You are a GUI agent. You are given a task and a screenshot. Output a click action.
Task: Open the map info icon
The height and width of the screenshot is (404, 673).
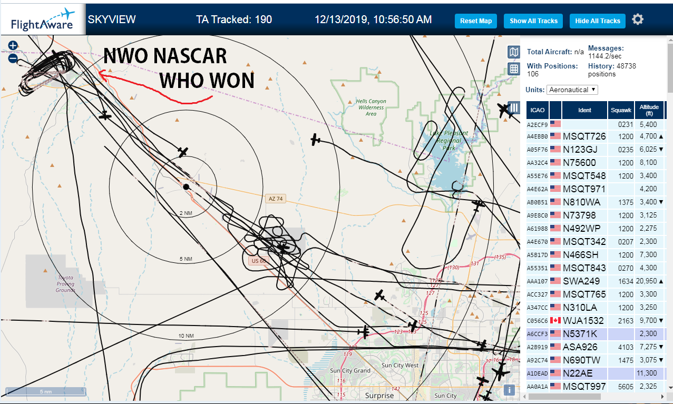(x=509, y=390)
